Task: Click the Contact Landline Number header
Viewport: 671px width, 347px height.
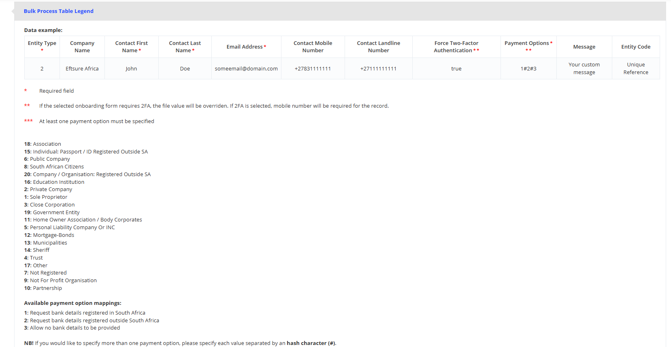Action: (x=378, y=47)
